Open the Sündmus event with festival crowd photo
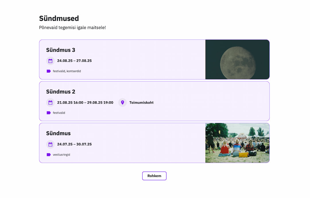 [58, 133]
